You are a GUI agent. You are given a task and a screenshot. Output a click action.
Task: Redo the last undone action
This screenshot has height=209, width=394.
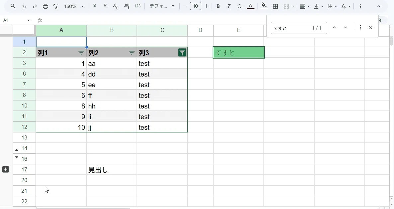tap(35, 6)
